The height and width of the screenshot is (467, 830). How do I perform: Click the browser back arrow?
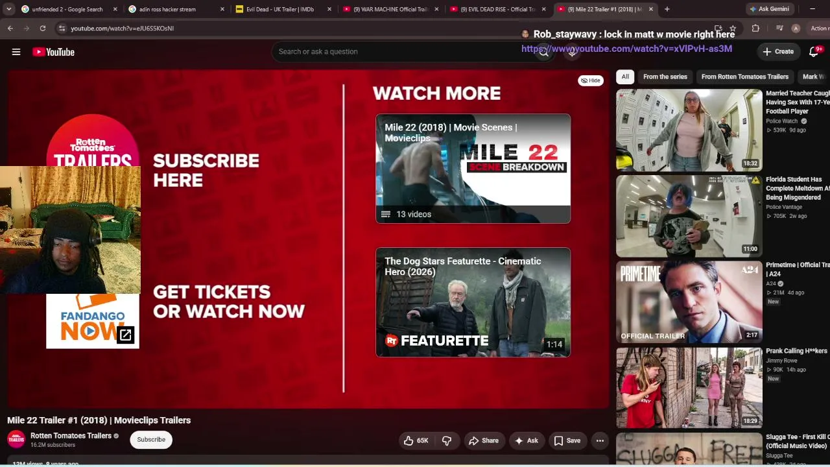click(10, 29)
